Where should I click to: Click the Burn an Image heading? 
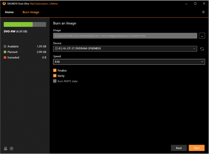point(65,23)
